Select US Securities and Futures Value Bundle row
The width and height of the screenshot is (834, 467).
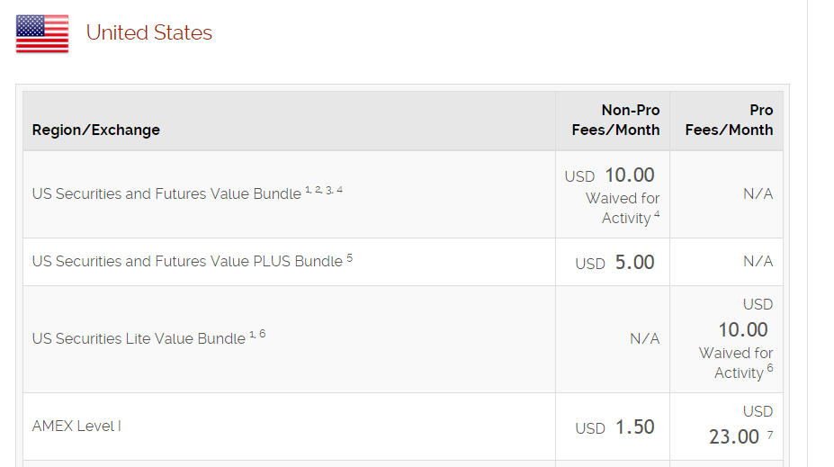(403, 194)
